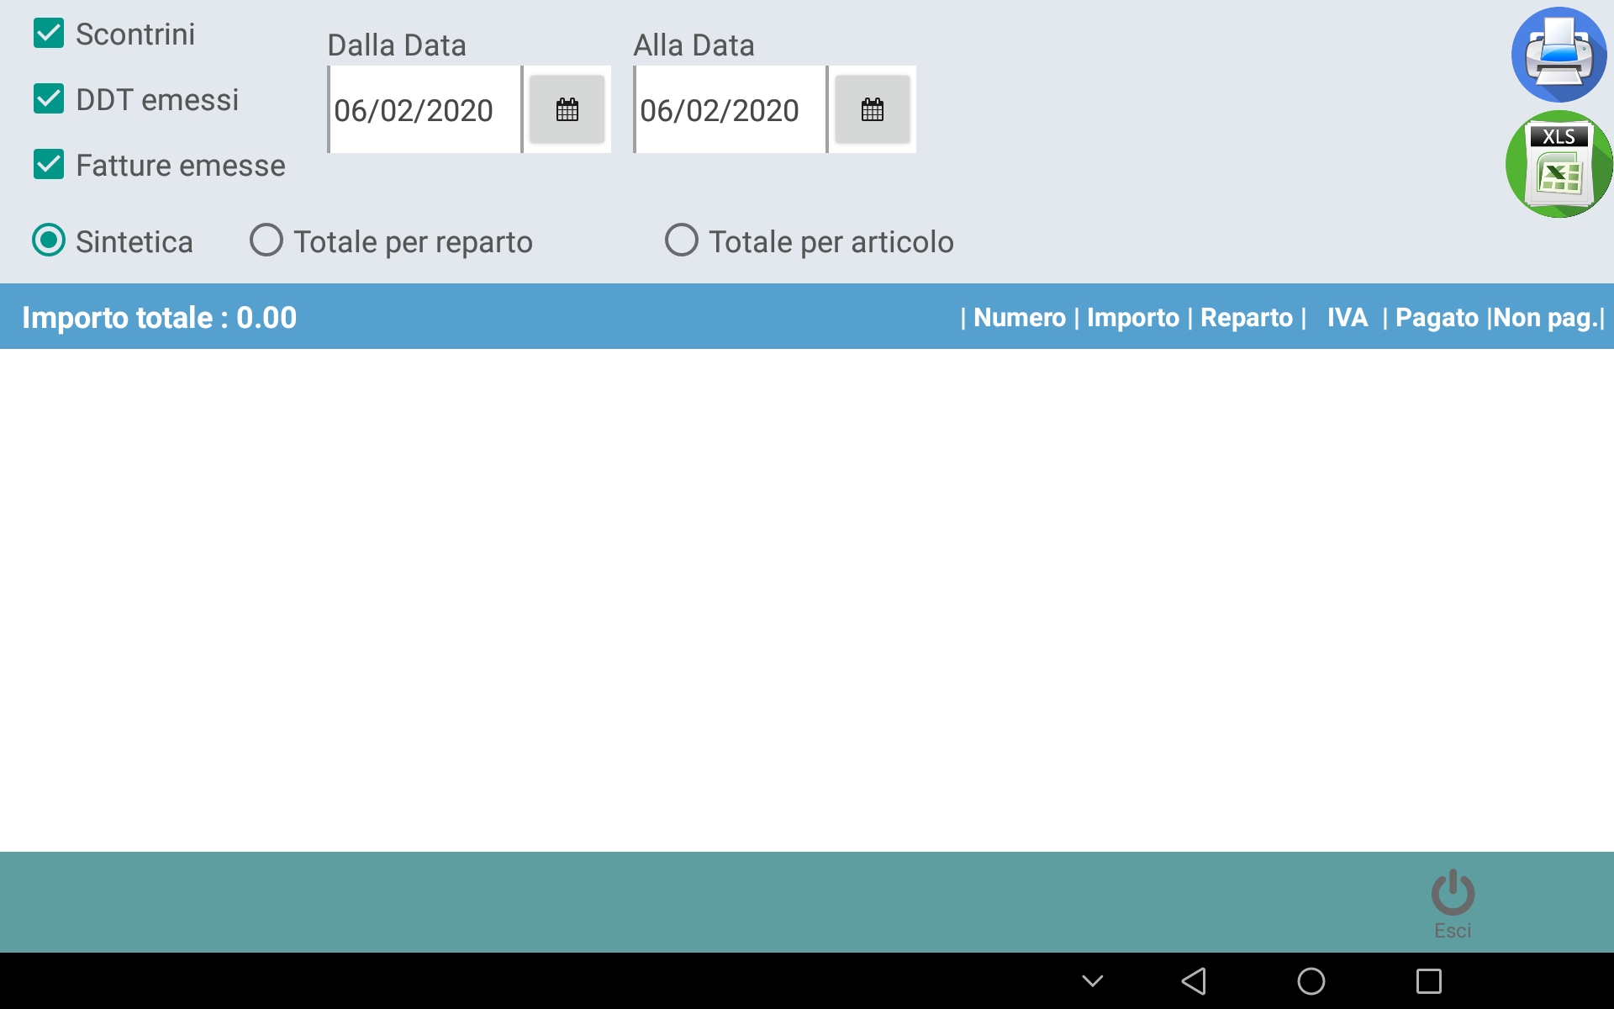Uncheck the Scontrini checkbox
1614x1009 pixels.
coord(49,34)
